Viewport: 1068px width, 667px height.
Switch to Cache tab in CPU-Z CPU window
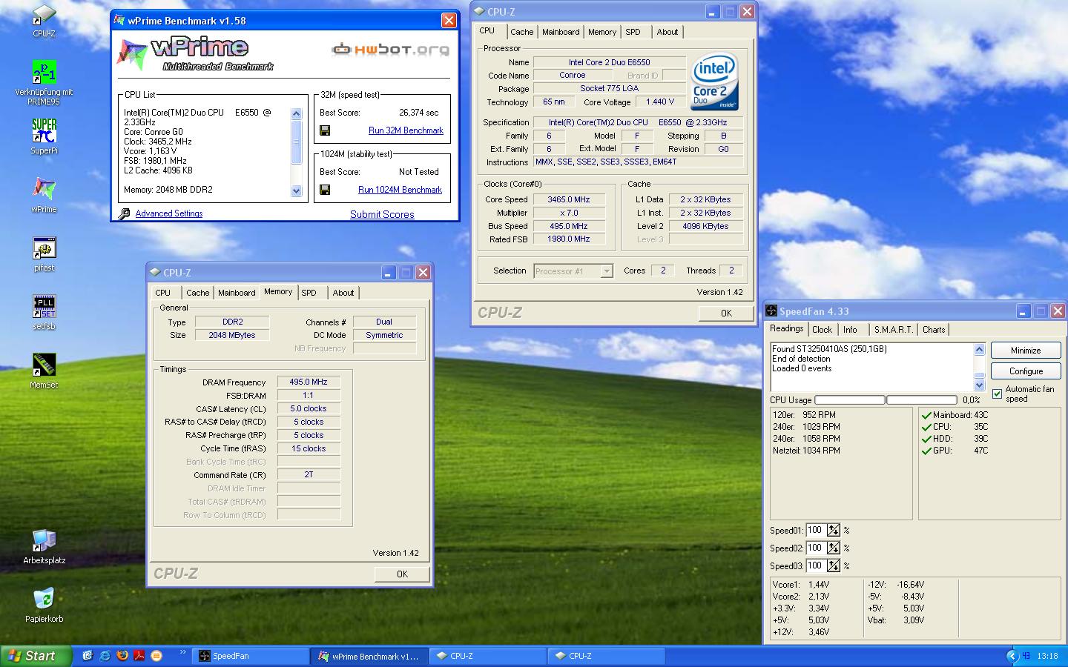tap(521, 32)
